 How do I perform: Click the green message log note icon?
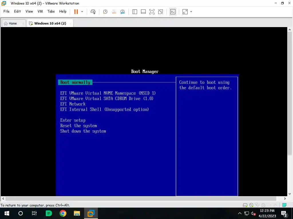point(284,205)
